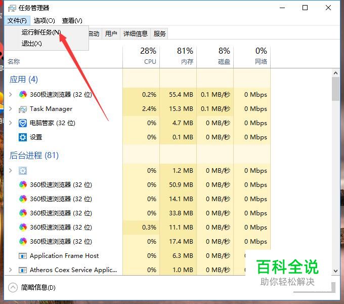Open the 选项(O) menu
The image size is (344, 304).
44,21
